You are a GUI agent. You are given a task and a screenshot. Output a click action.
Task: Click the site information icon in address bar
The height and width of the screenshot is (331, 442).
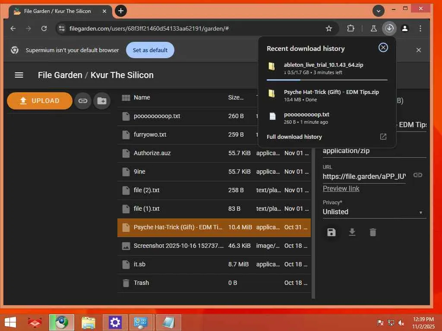62,28
